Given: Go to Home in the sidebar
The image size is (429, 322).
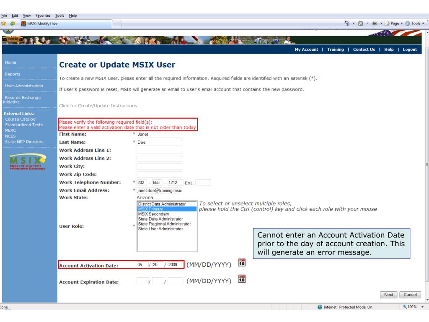Looking at the screenshot, I should pyautogui.click(x=10, y=62).
